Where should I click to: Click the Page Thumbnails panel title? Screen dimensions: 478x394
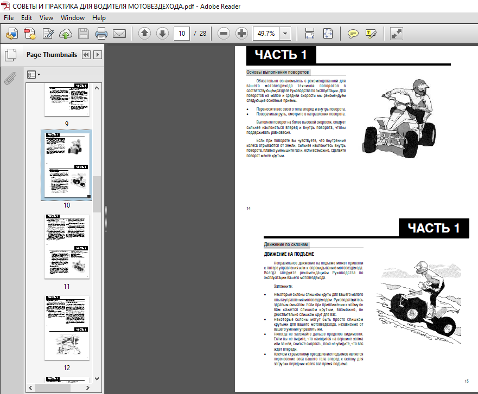click(x=52, y=55)
